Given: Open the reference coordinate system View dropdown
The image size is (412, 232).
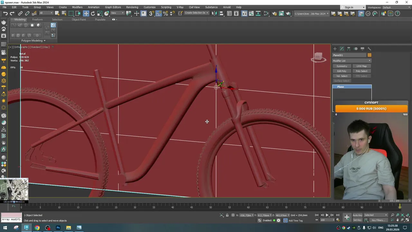Looking at the screenshot, I should [x=117, y=13].
